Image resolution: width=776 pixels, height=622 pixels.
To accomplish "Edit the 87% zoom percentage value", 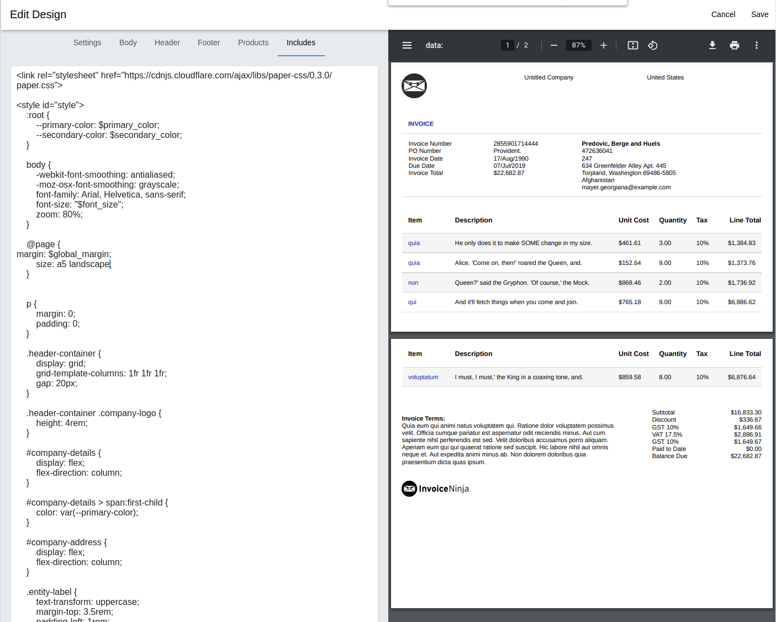I will click(578, 45).
